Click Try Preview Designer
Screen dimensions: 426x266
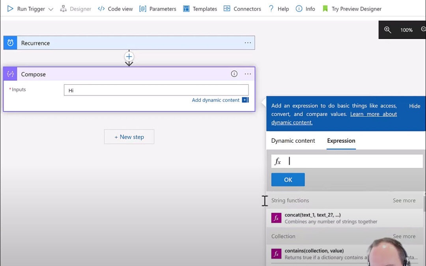(352, 9)
